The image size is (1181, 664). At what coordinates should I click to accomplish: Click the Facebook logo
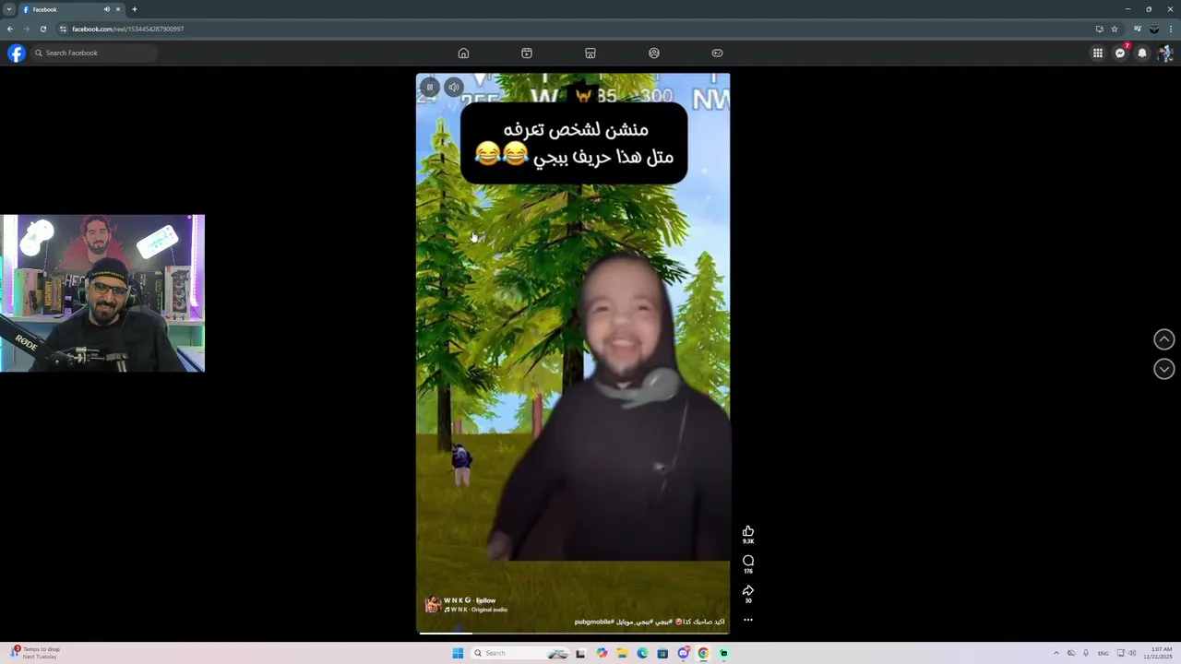[17, 53]
